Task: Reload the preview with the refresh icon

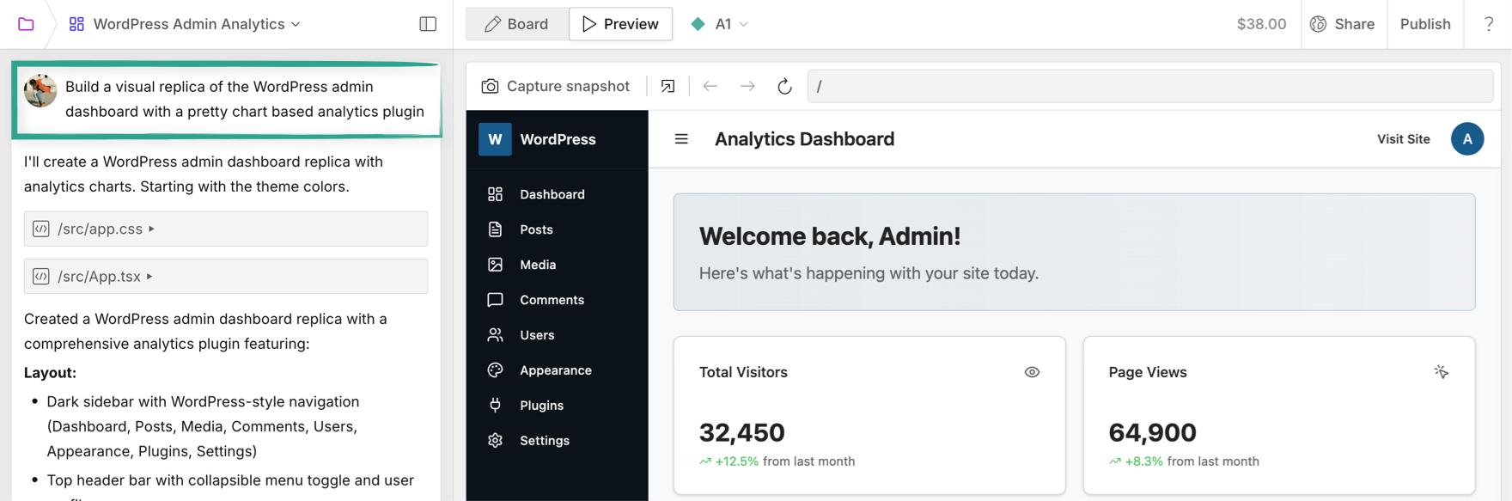Action: [x=784, y=86]
